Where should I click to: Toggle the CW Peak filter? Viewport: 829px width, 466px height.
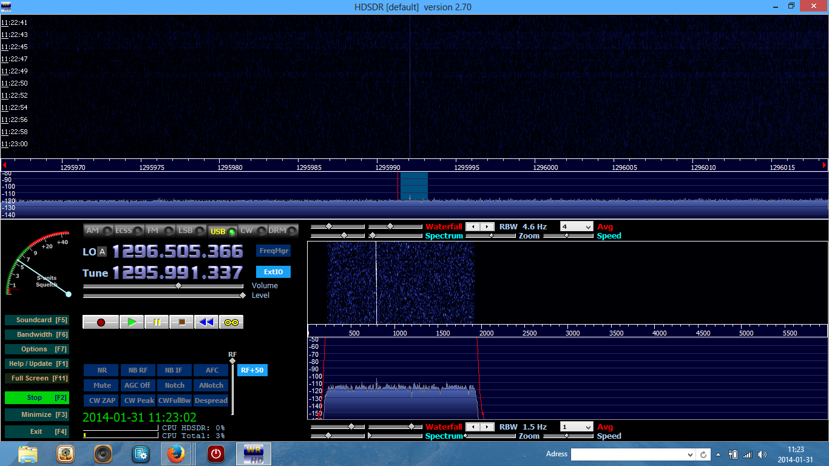138,400
